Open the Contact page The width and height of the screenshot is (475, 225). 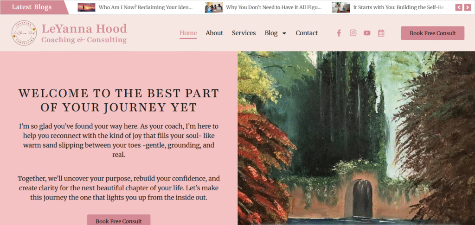(x=307, y=33)
